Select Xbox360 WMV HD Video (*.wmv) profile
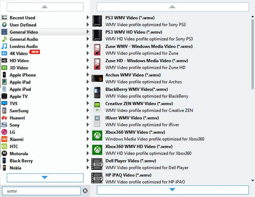 coord(171,150)
